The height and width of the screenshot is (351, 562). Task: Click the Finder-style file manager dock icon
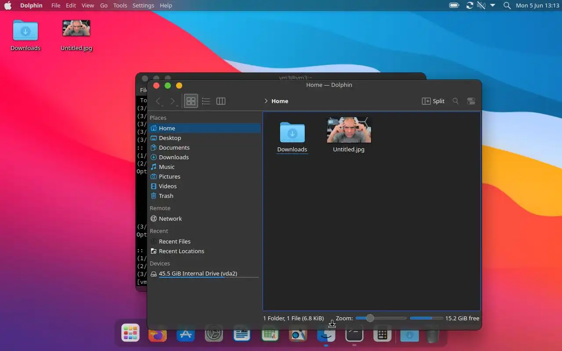tap(326, 335)
